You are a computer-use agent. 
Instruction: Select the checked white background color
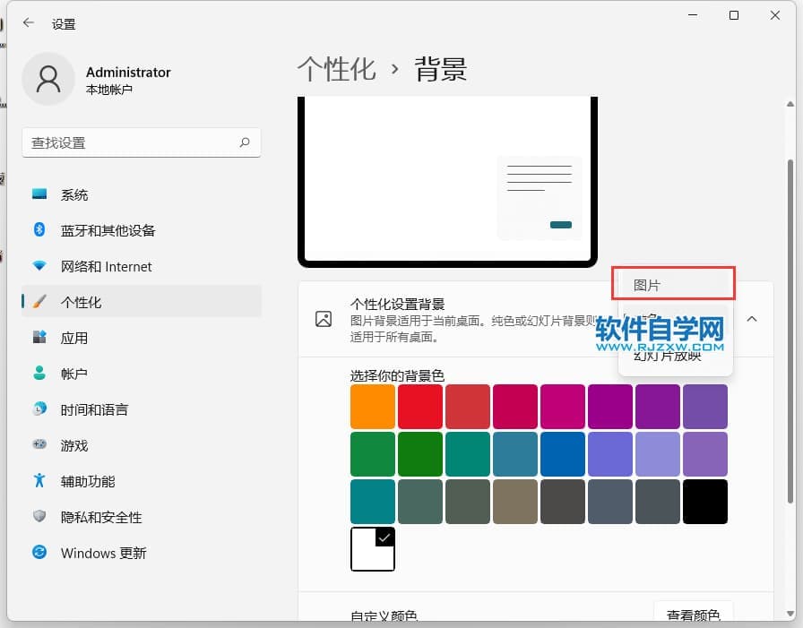pyautogui.click(x=373, y=549)
